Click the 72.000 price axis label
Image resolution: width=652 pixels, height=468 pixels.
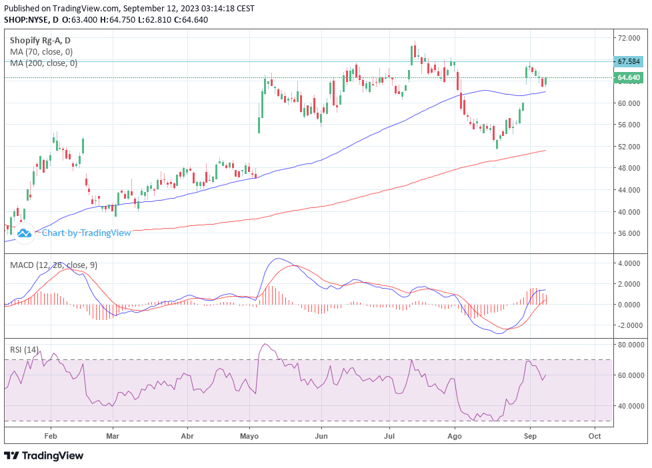[x=629, y=38]
